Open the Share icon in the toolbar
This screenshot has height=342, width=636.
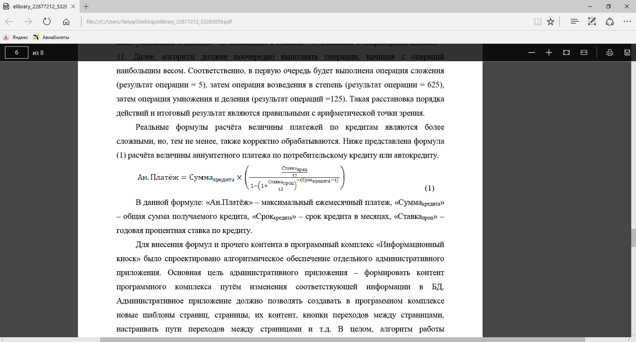point(610,21)
